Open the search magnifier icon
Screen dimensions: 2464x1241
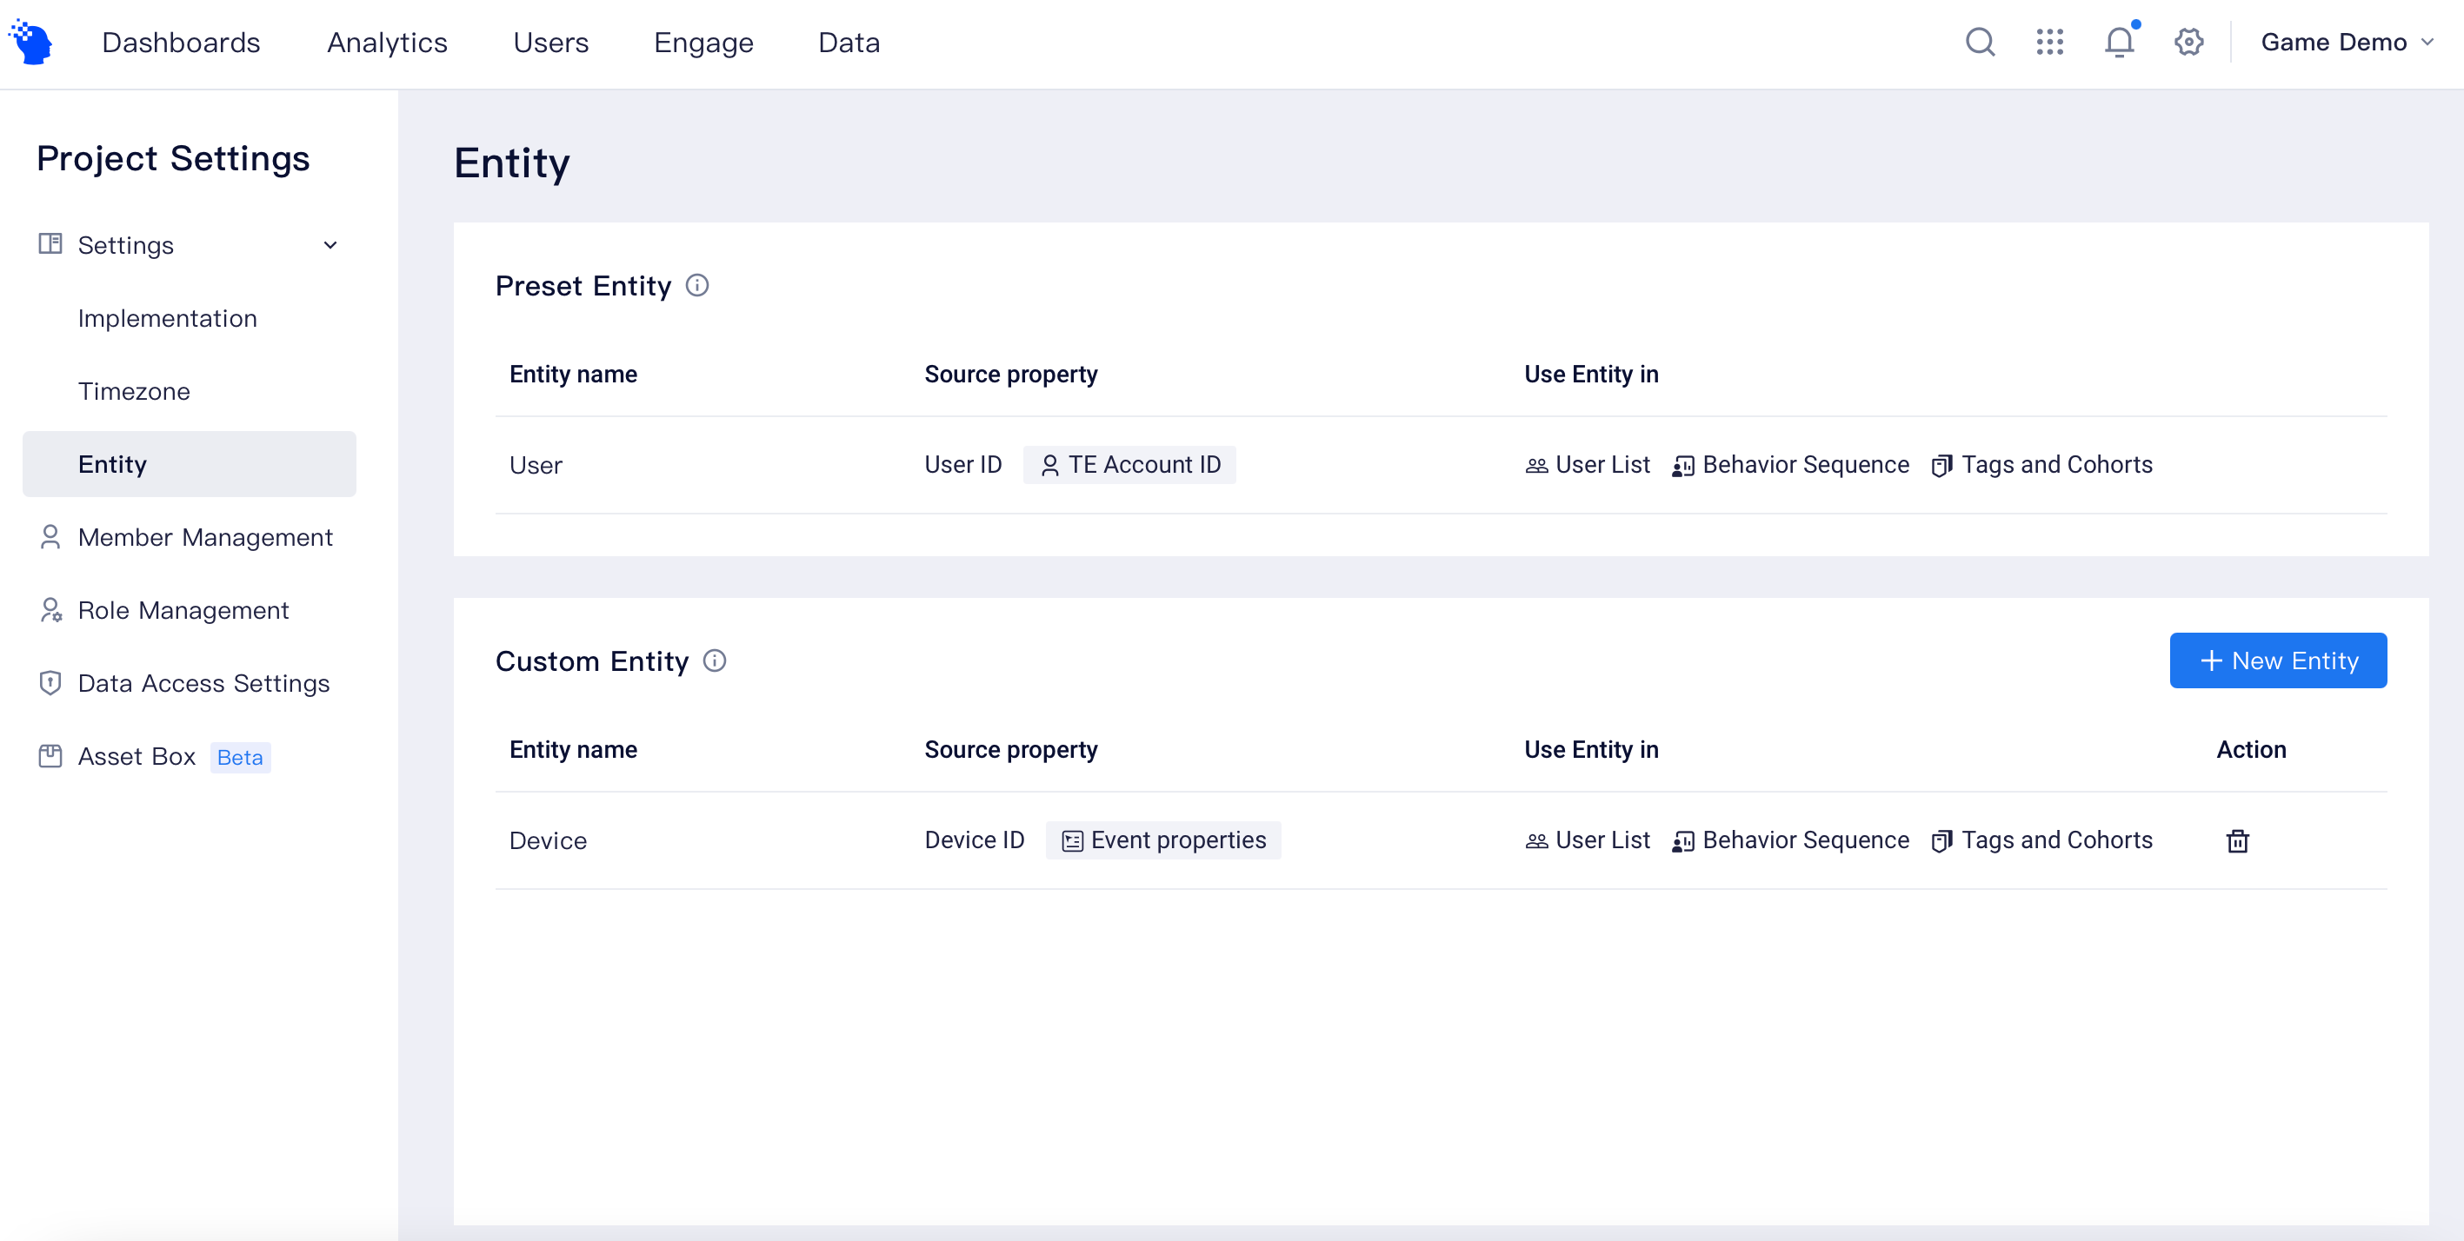click(1980, 42)
